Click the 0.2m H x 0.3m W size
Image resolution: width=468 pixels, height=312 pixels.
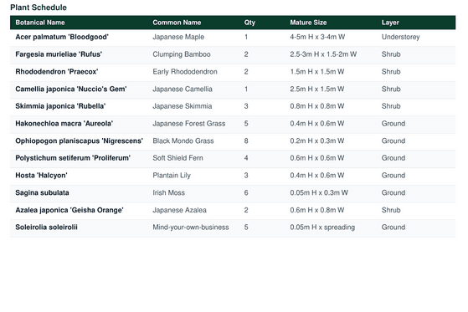click(x=317, y=141)
